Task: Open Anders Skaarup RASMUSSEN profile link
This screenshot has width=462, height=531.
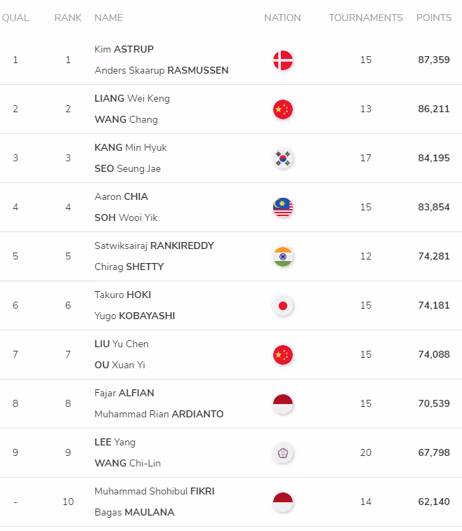Action: pyautogui.click(x=161, y=70)
